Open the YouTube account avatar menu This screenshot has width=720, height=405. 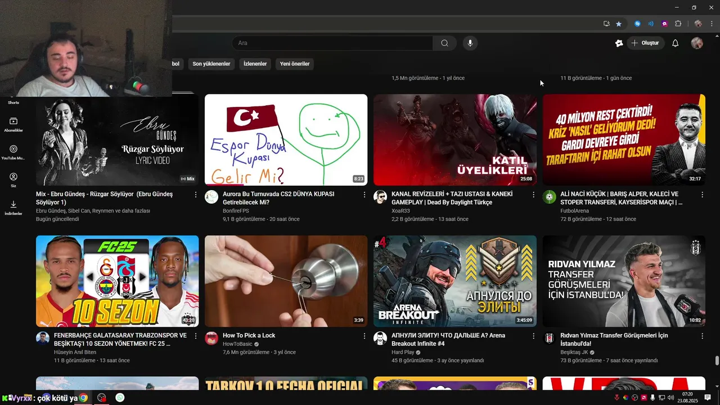(697, 43)
